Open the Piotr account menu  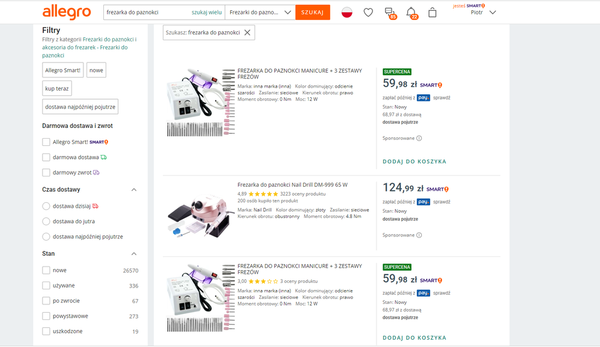click(483, 12)
